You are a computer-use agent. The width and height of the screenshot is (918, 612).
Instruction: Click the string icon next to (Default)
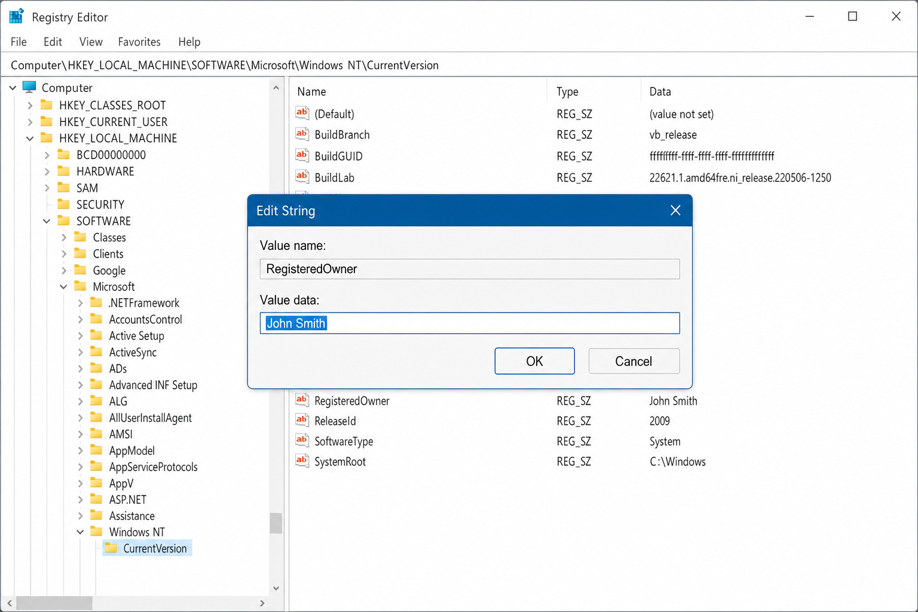click(x=302, y=113)
